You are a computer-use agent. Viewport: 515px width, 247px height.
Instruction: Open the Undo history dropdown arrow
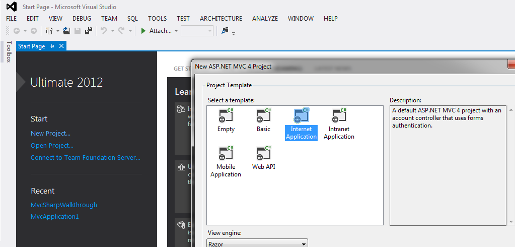[x=113, y=31]
